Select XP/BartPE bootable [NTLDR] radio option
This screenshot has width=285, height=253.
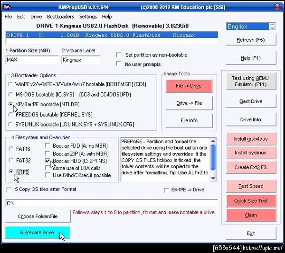pyautogui.click(x=10, y=104)
